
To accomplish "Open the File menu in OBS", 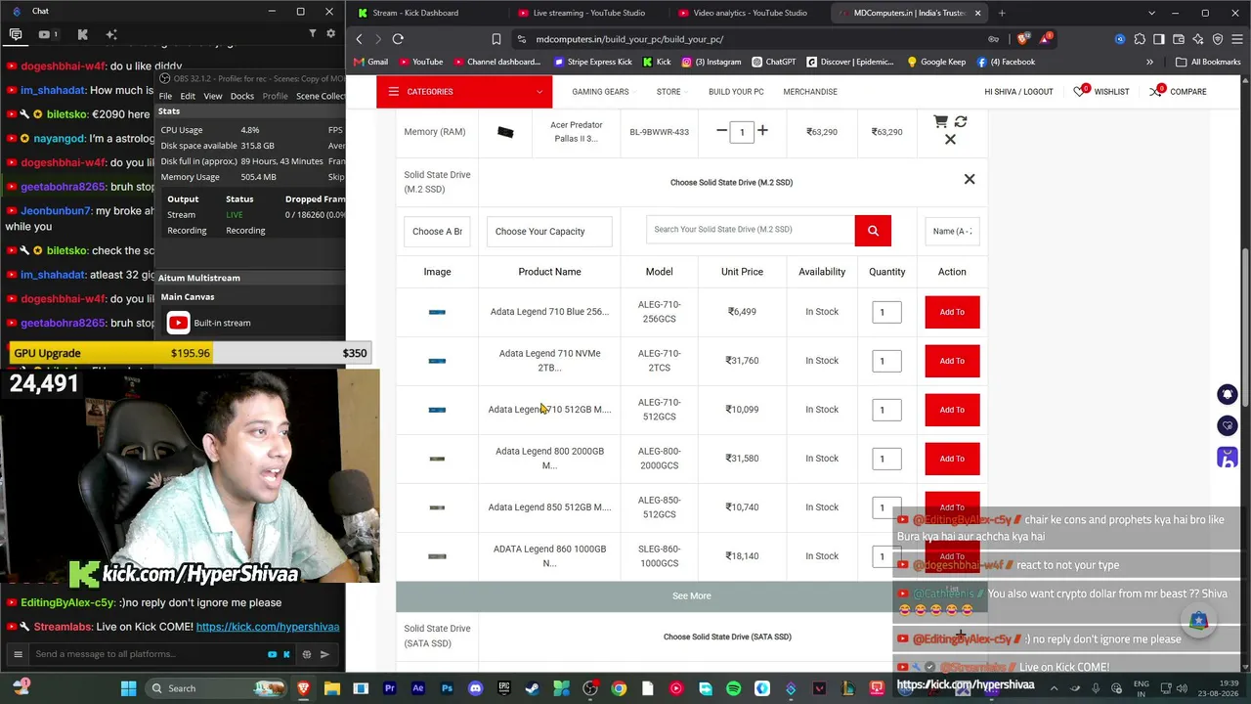I will (166, 96).
